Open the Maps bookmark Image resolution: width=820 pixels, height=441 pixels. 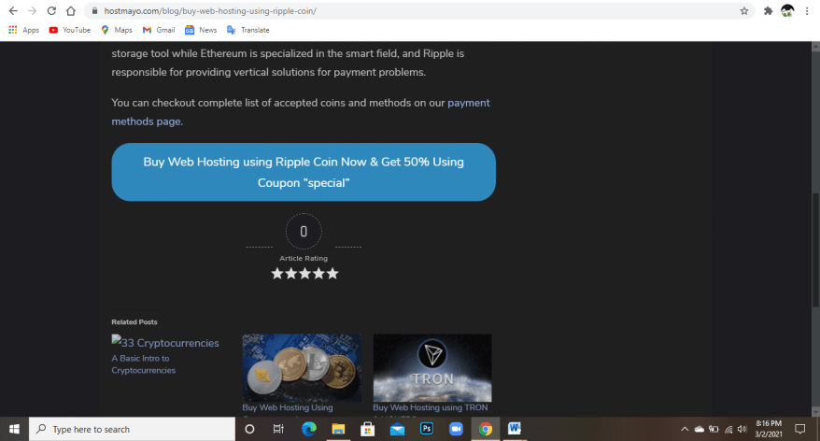click(117, 30)
